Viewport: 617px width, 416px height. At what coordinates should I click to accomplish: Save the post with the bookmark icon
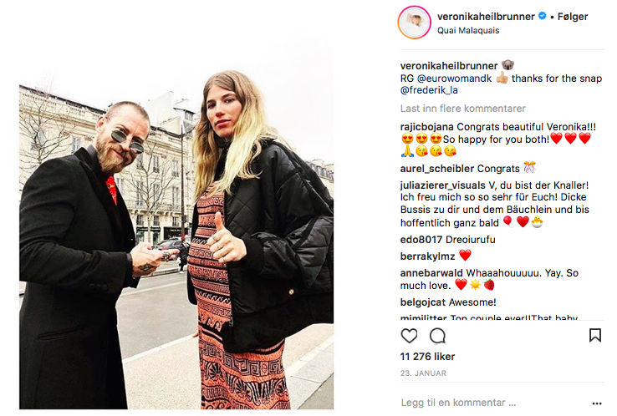coord(595,336)
